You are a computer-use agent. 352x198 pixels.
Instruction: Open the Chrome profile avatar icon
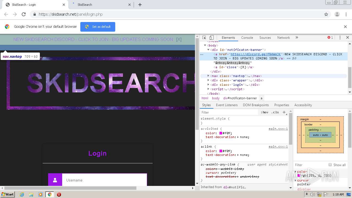click(337, 14)
